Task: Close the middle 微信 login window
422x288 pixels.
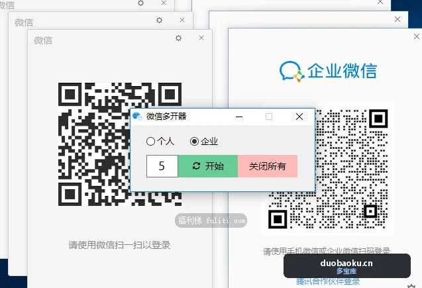Action: 182,20
